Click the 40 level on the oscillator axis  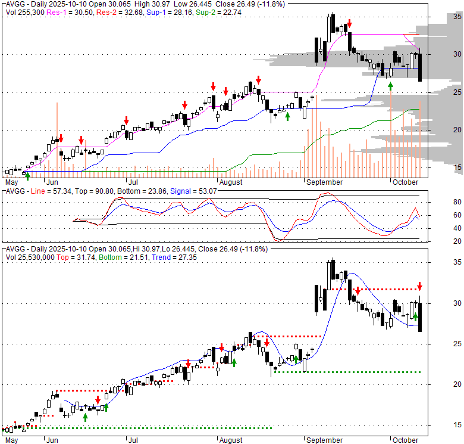coord(457,228)
